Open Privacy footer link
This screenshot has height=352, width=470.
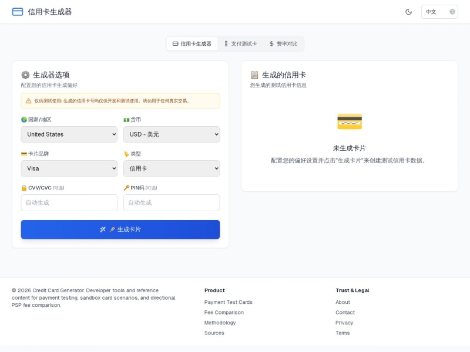click(x=344, y=323)
